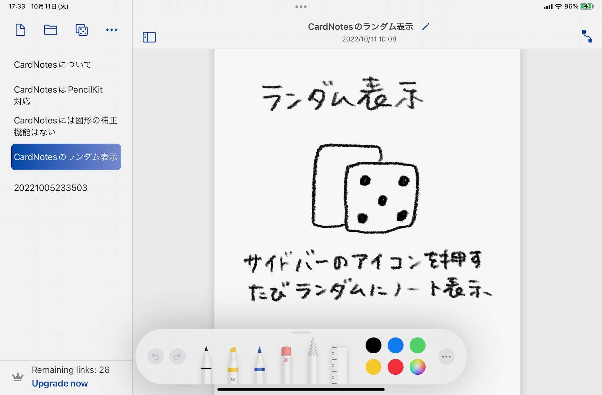The image size is (602, 395).
Task: Open the note 20221005233503
Action: click(x=66, y=188)
